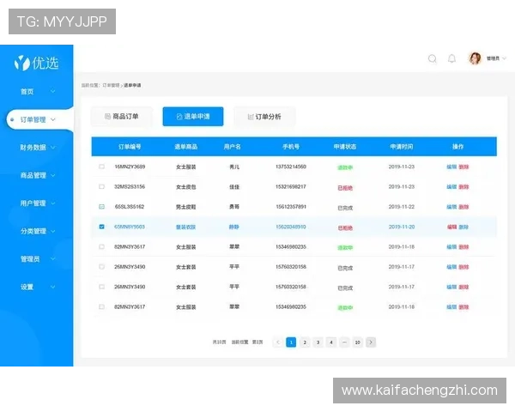The width and height of the screenshot is (515, 412).
Task: Go to page 4
Action: (x=331, y=342)
